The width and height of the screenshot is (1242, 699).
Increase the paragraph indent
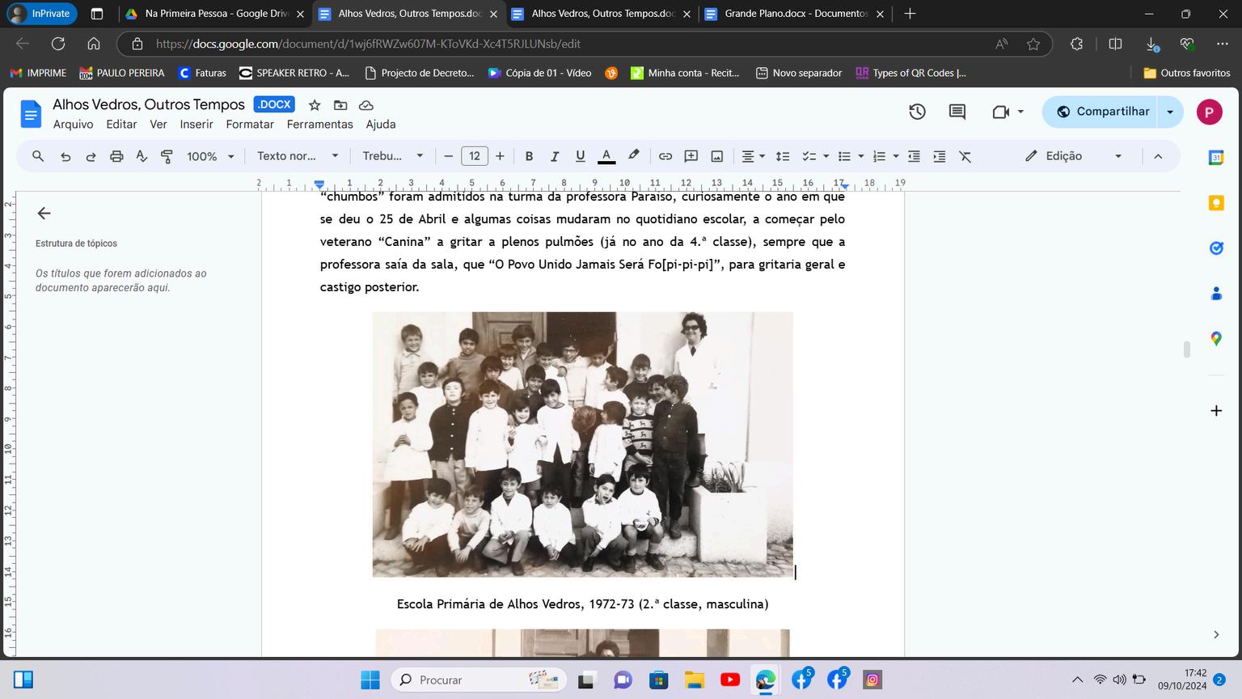pos(940,156)
